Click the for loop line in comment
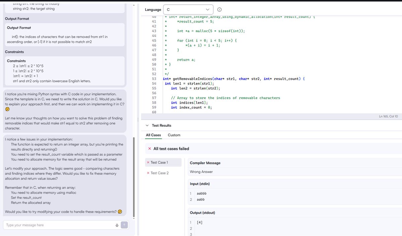The image size is (402, 236). (207, 41)
